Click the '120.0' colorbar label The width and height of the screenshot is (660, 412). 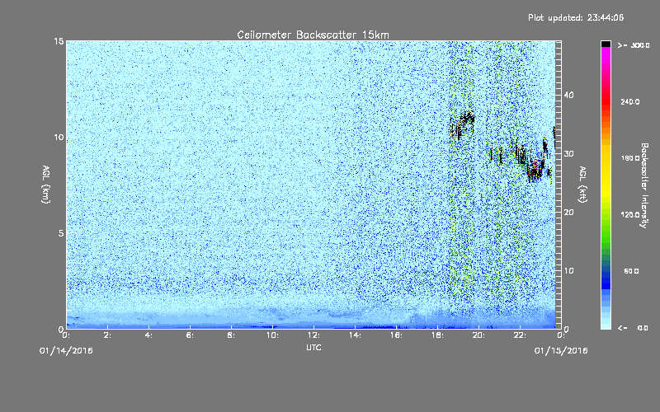(x=630, y=215)
